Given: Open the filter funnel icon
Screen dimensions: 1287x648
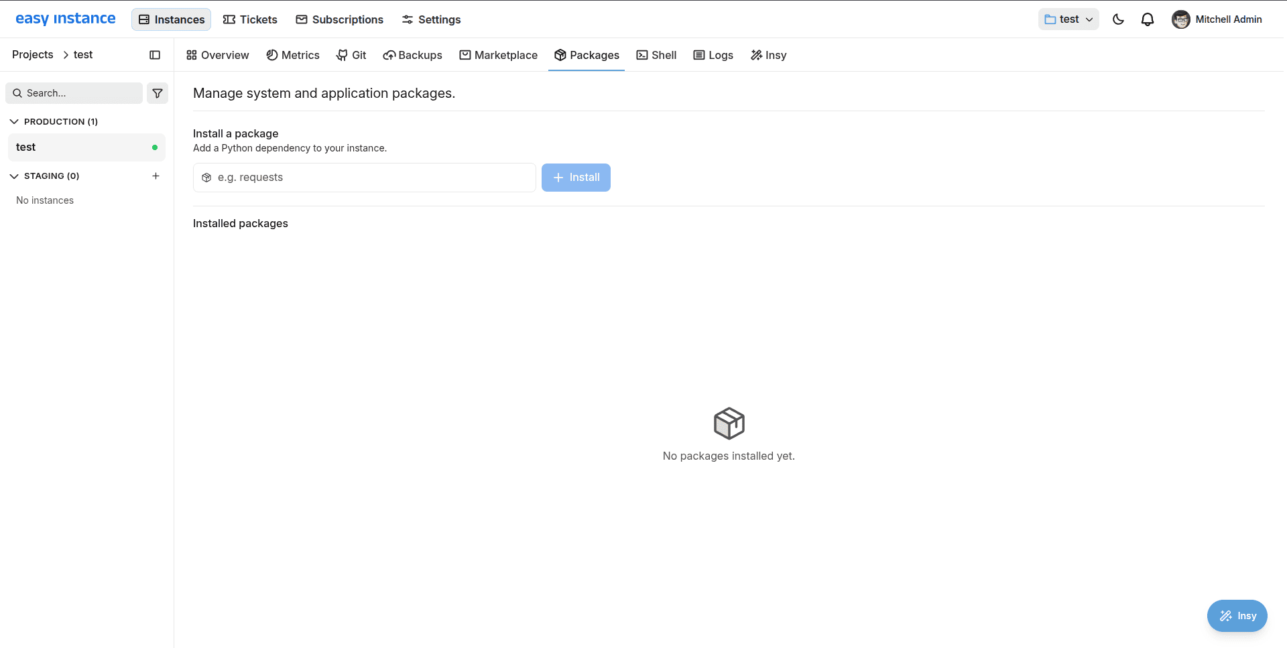Looking at the screenshot, I should click(158, 93).
